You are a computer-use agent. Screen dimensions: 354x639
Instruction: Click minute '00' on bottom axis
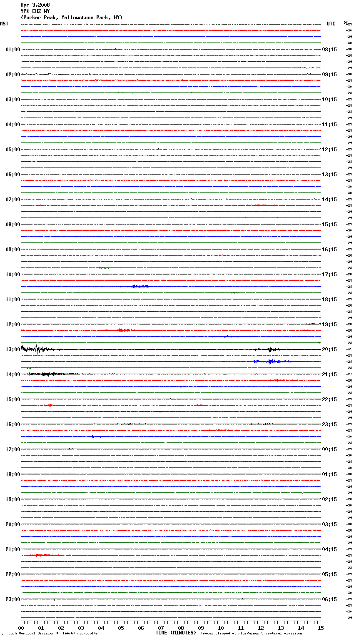21,627
